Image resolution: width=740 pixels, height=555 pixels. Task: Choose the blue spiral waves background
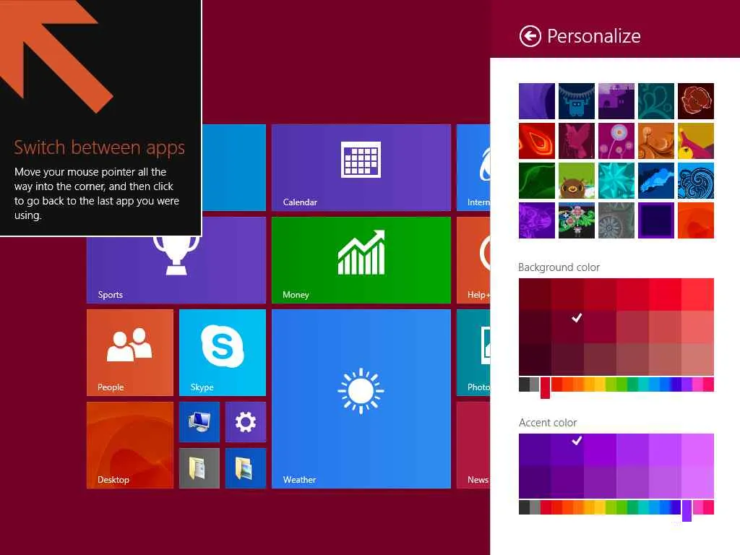pos(696,181)
